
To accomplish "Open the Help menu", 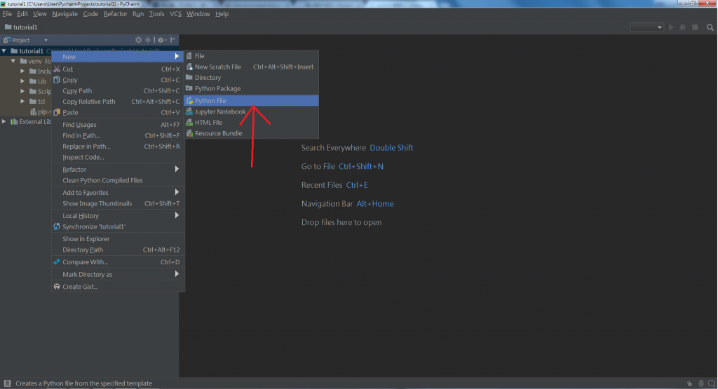I will click(222, 14).
